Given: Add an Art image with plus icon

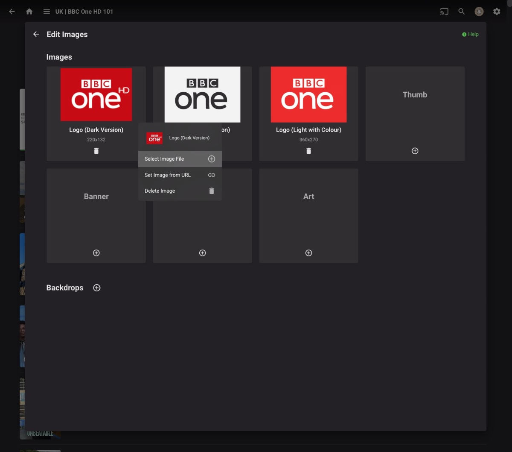Looking at the screenshot, I should tap(309, 253).
